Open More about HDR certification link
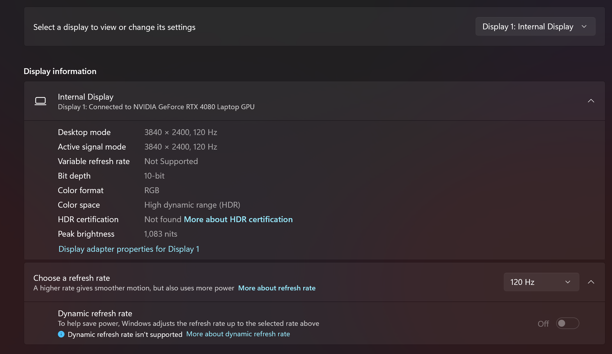The height and width of the screenshot is (354, 612). 238,219
